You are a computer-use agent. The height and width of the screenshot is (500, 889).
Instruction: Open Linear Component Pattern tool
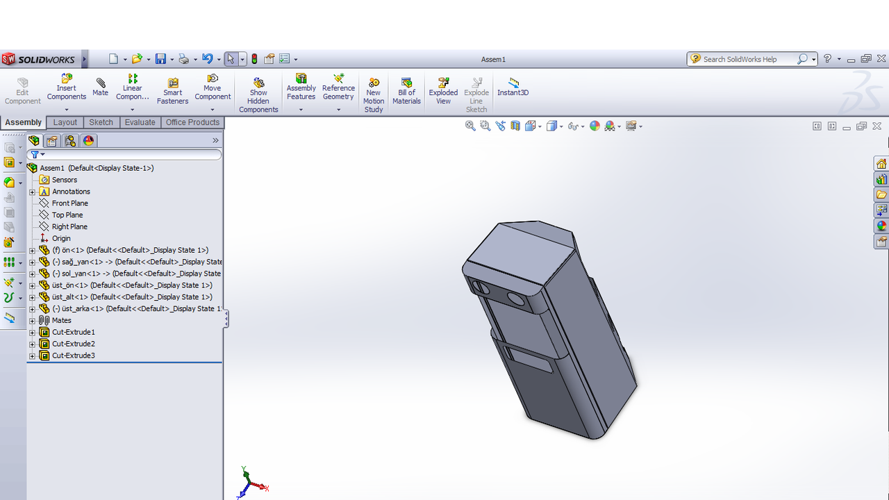tap(133, 87)
